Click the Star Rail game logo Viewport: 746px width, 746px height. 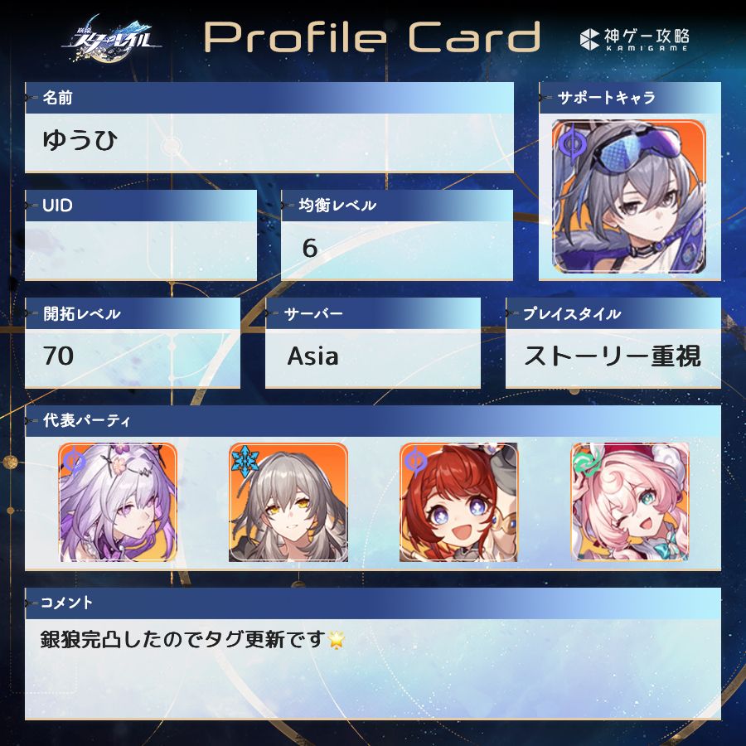(111, 38)
